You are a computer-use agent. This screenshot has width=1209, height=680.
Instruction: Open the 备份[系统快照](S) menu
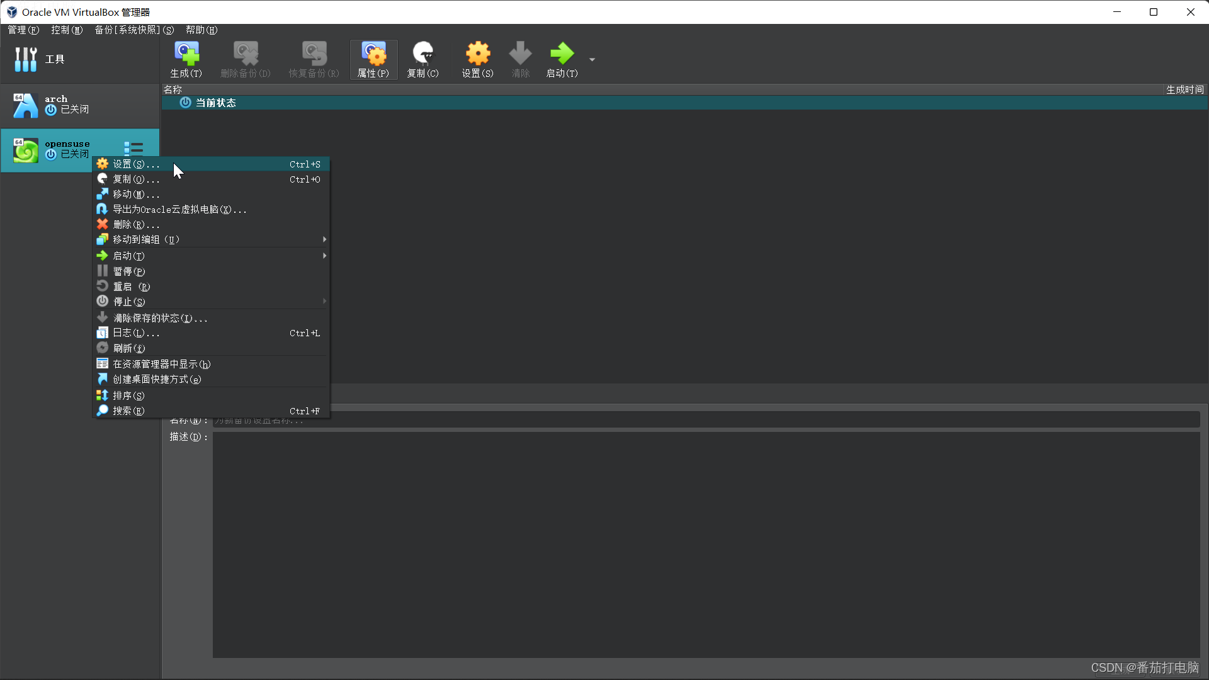[134, 30]
